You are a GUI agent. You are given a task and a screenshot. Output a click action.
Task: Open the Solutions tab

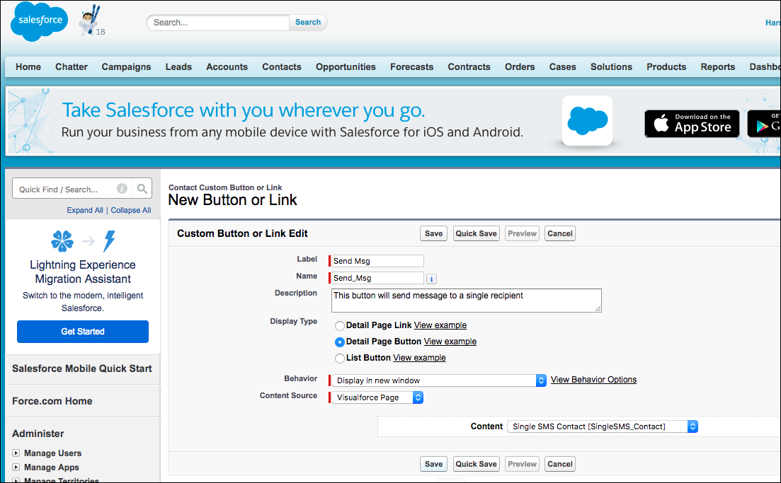pyautogui.click(x=611, y=66)
